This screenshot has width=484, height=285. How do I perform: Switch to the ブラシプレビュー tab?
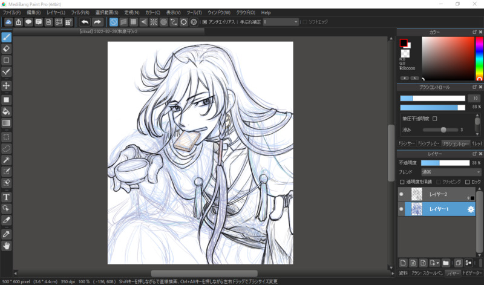coord(428,143)
